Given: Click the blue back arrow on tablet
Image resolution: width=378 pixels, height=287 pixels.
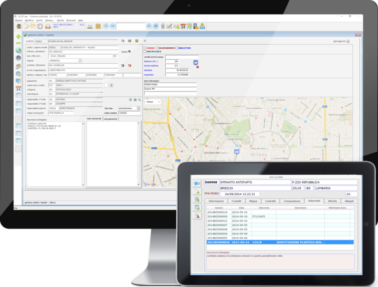Looking at the screenshot, I should [x=196, y=183].
